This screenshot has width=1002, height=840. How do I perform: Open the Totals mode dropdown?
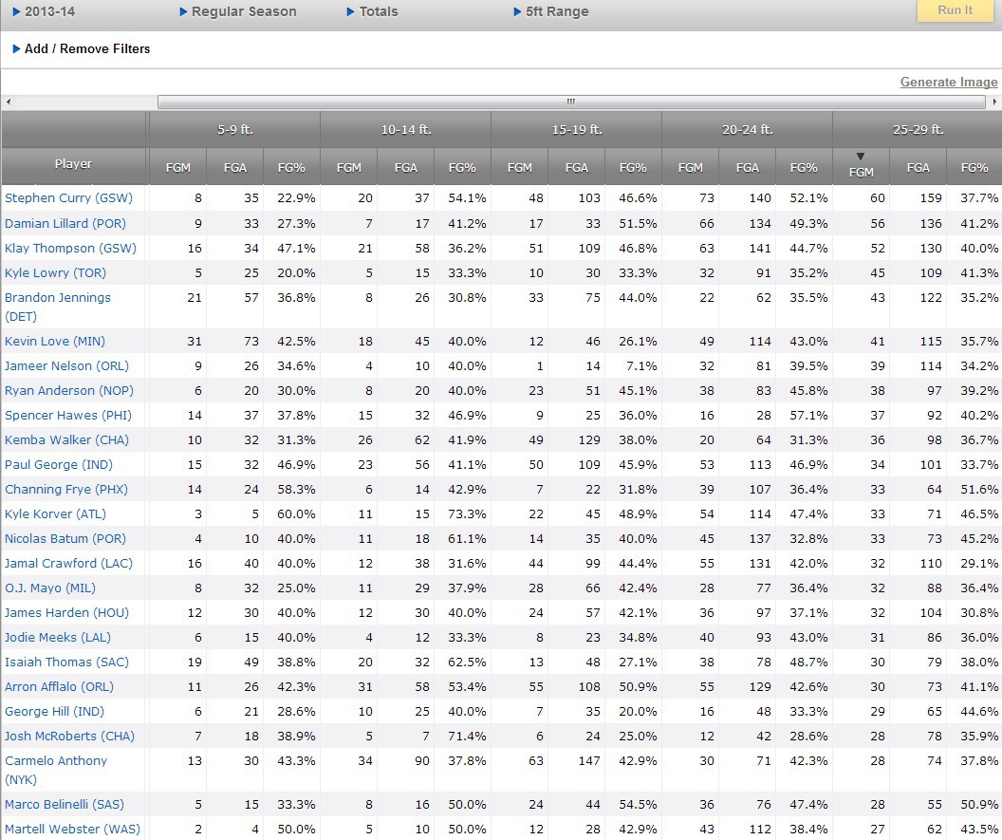pos(372,11)
